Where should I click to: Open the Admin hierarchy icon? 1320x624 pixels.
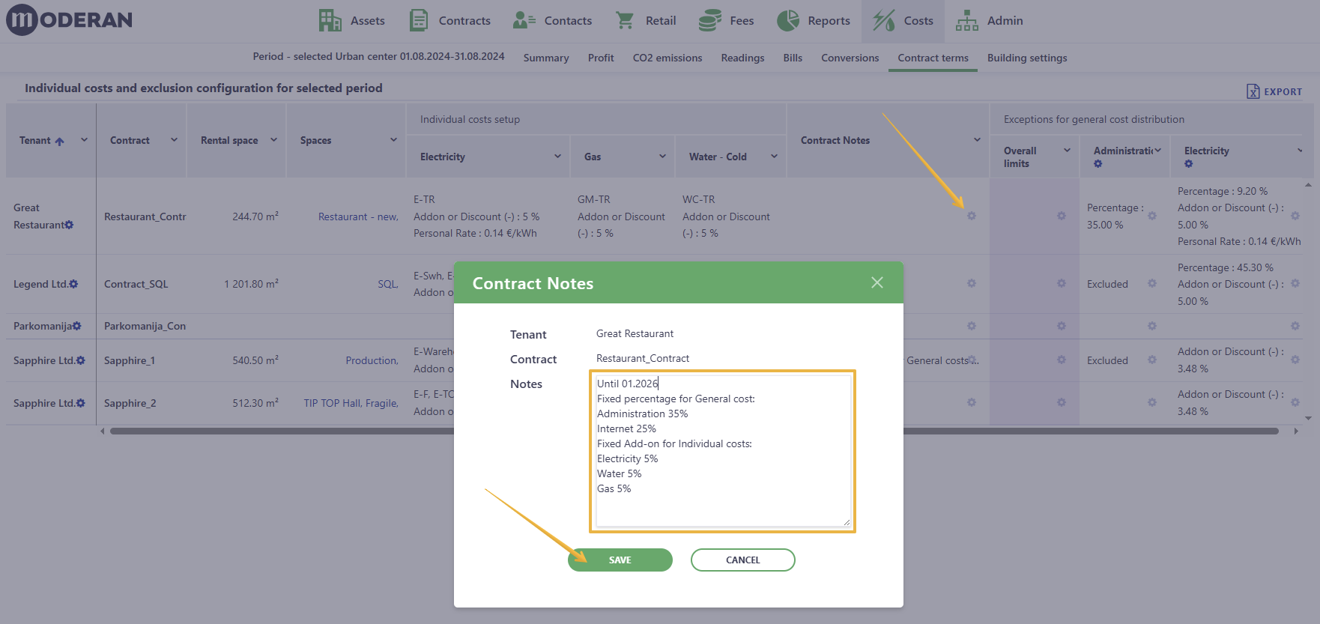pos(966,20)
